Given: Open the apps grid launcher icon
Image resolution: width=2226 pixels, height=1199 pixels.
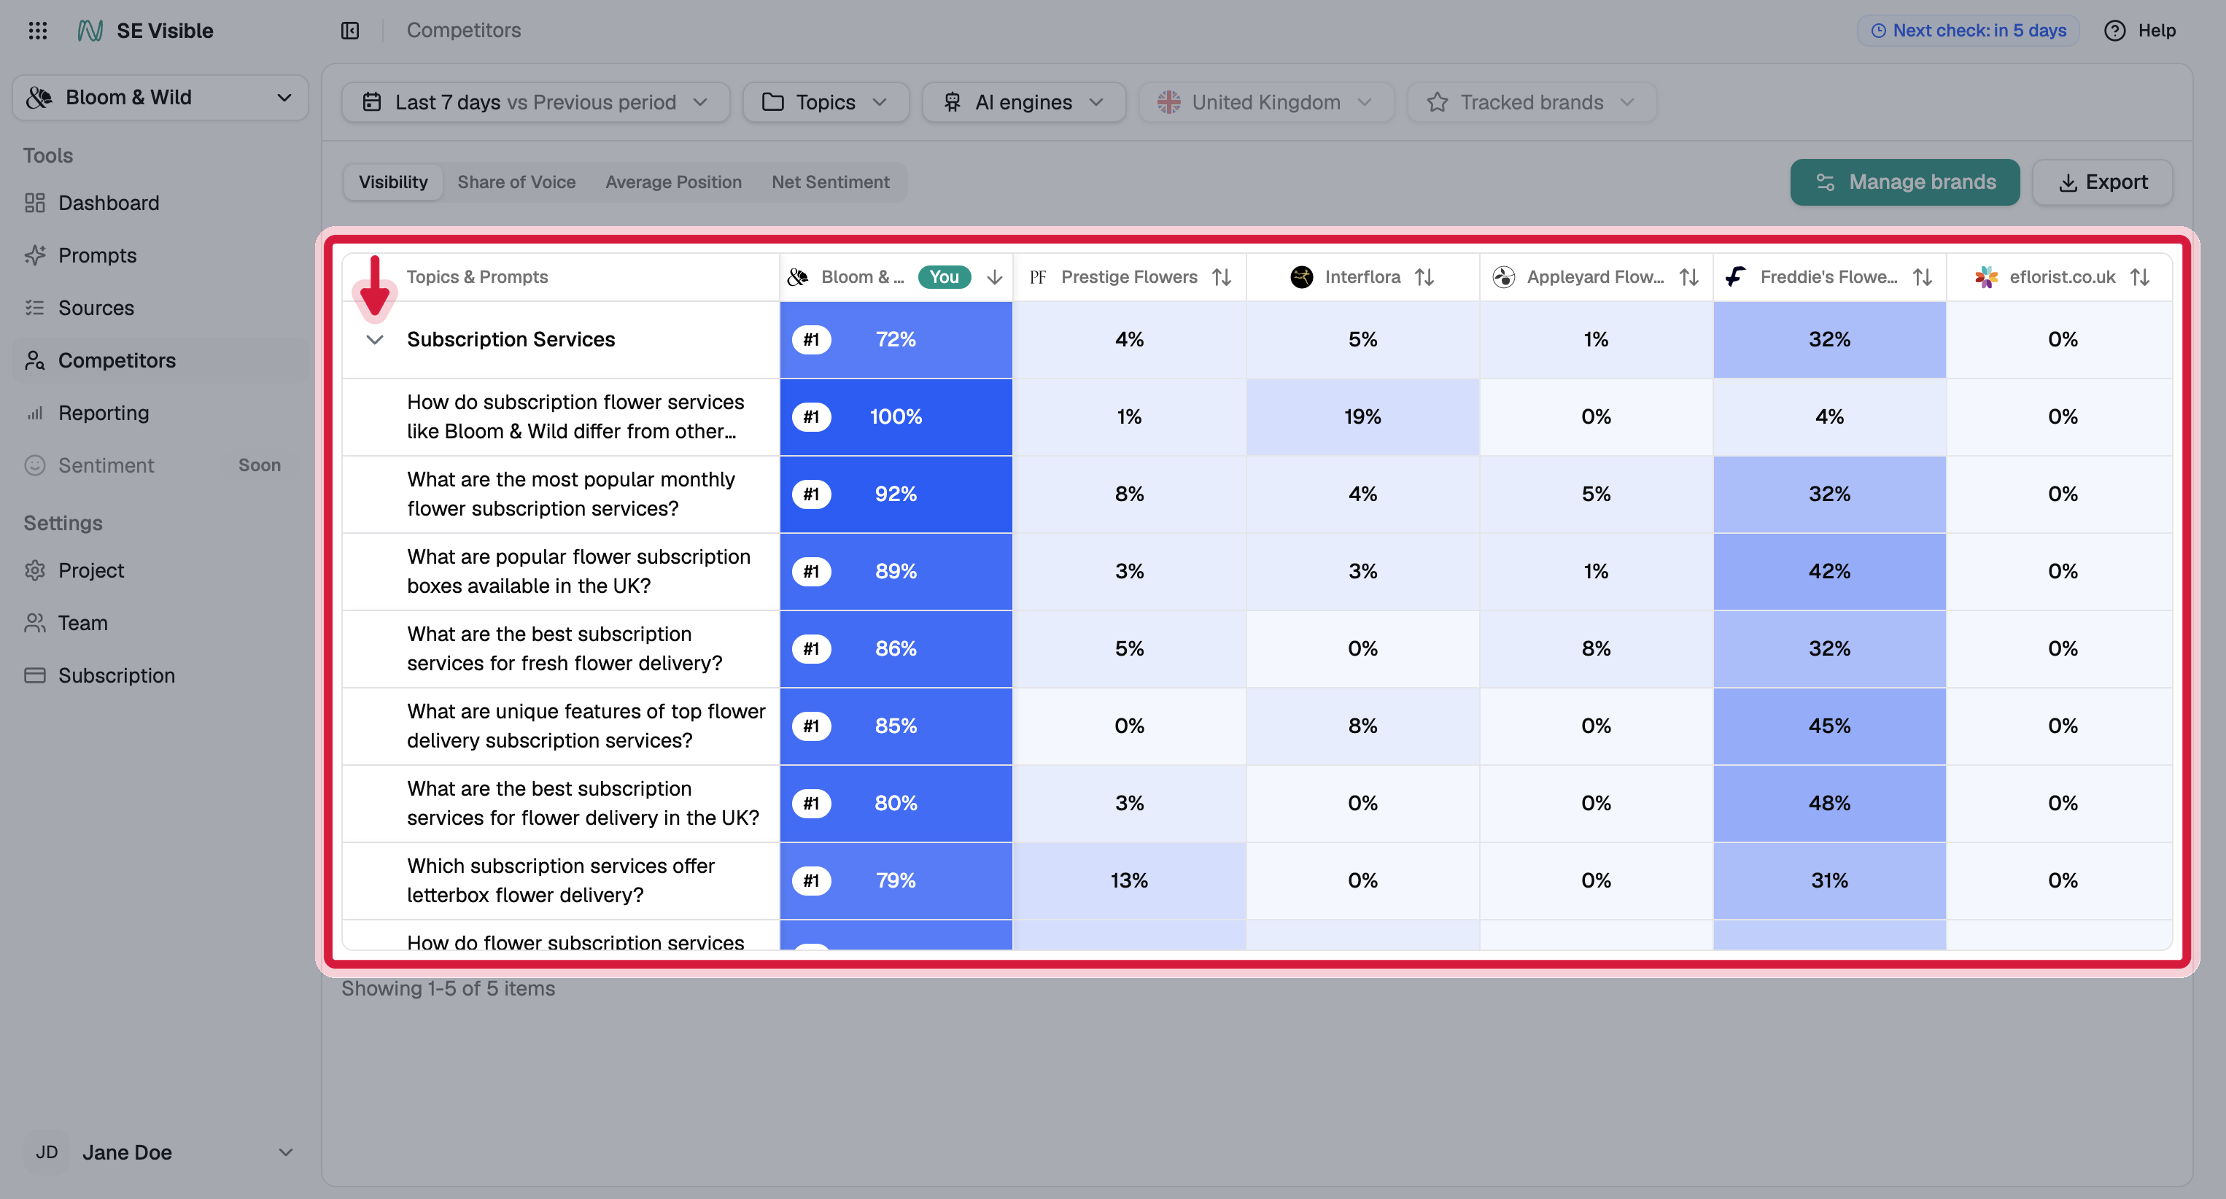Looking at the screenshot, I should click(x=37, y=30).
